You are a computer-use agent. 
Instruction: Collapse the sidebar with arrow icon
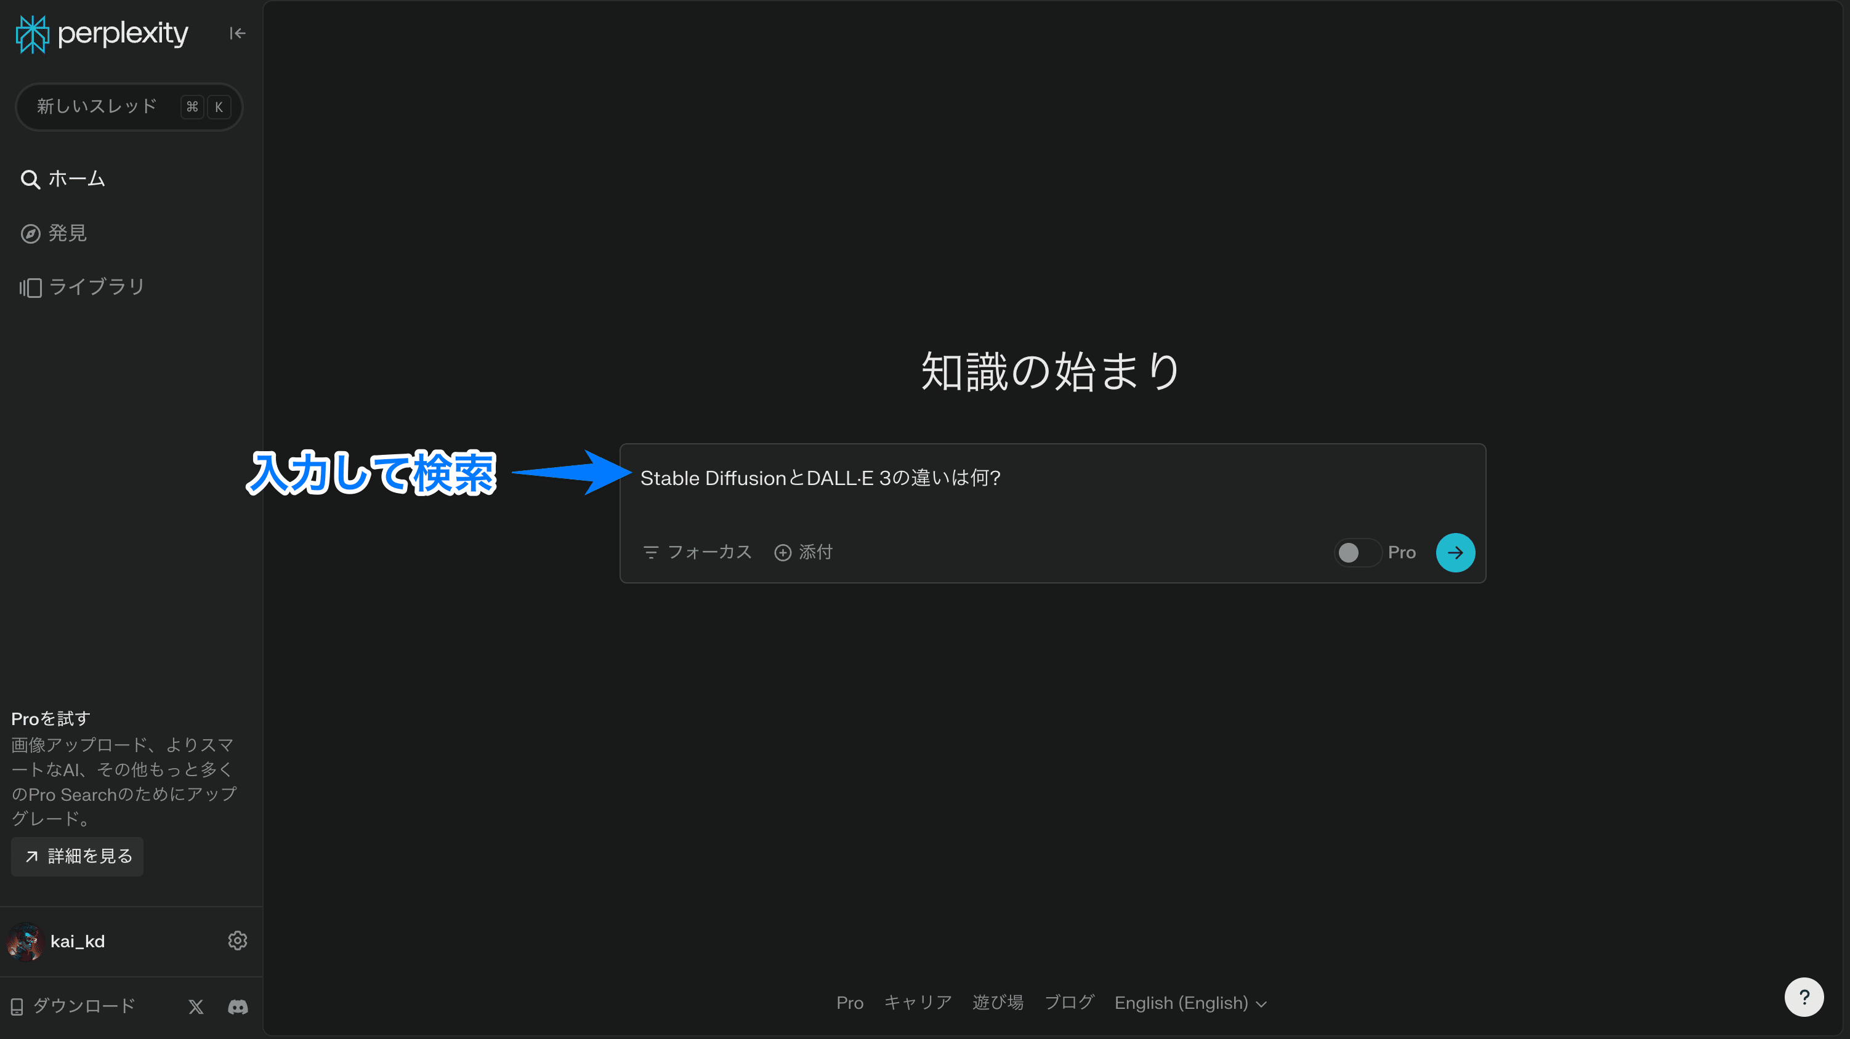pos(237,33)
